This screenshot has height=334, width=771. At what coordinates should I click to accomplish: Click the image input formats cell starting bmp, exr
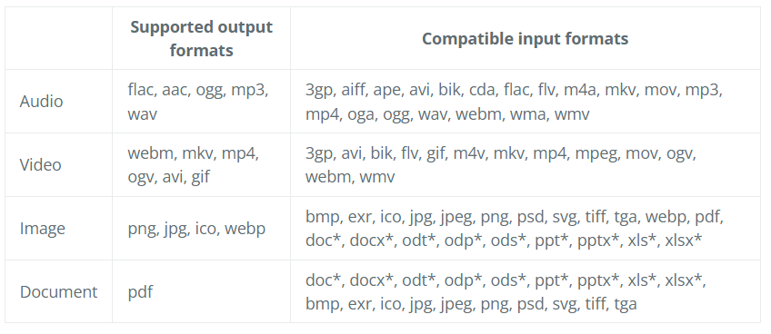[526, 229]
